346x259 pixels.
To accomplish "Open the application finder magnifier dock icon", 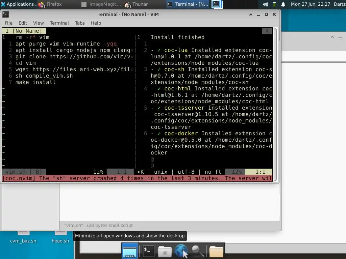I will click(x=197, y=251).
